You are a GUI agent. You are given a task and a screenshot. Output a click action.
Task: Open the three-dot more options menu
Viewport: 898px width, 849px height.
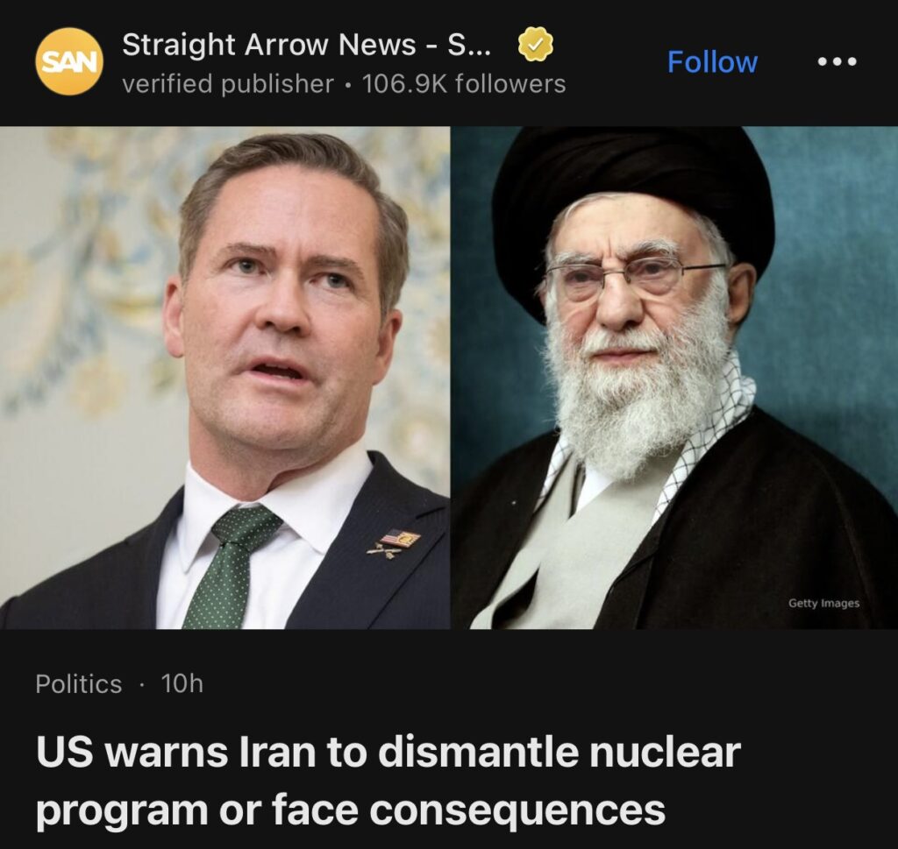coord(837,61)
